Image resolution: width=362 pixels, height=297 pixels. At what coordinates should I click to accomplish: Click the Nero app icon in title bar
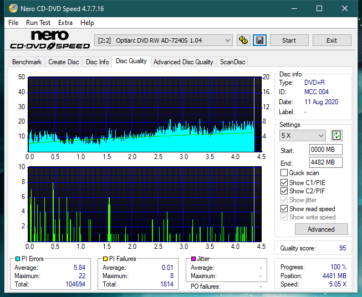(13, 8)
